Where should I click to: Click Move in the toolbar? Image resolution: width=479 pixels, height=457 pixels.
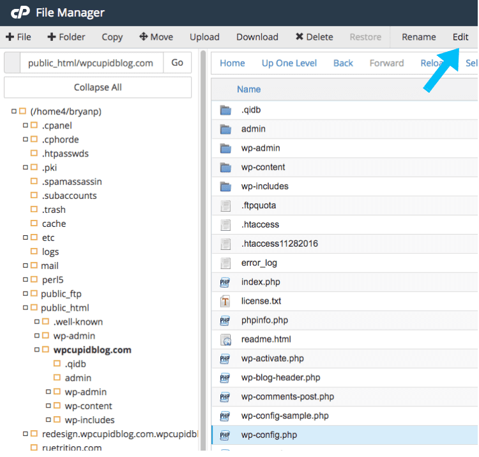(156, 37)
